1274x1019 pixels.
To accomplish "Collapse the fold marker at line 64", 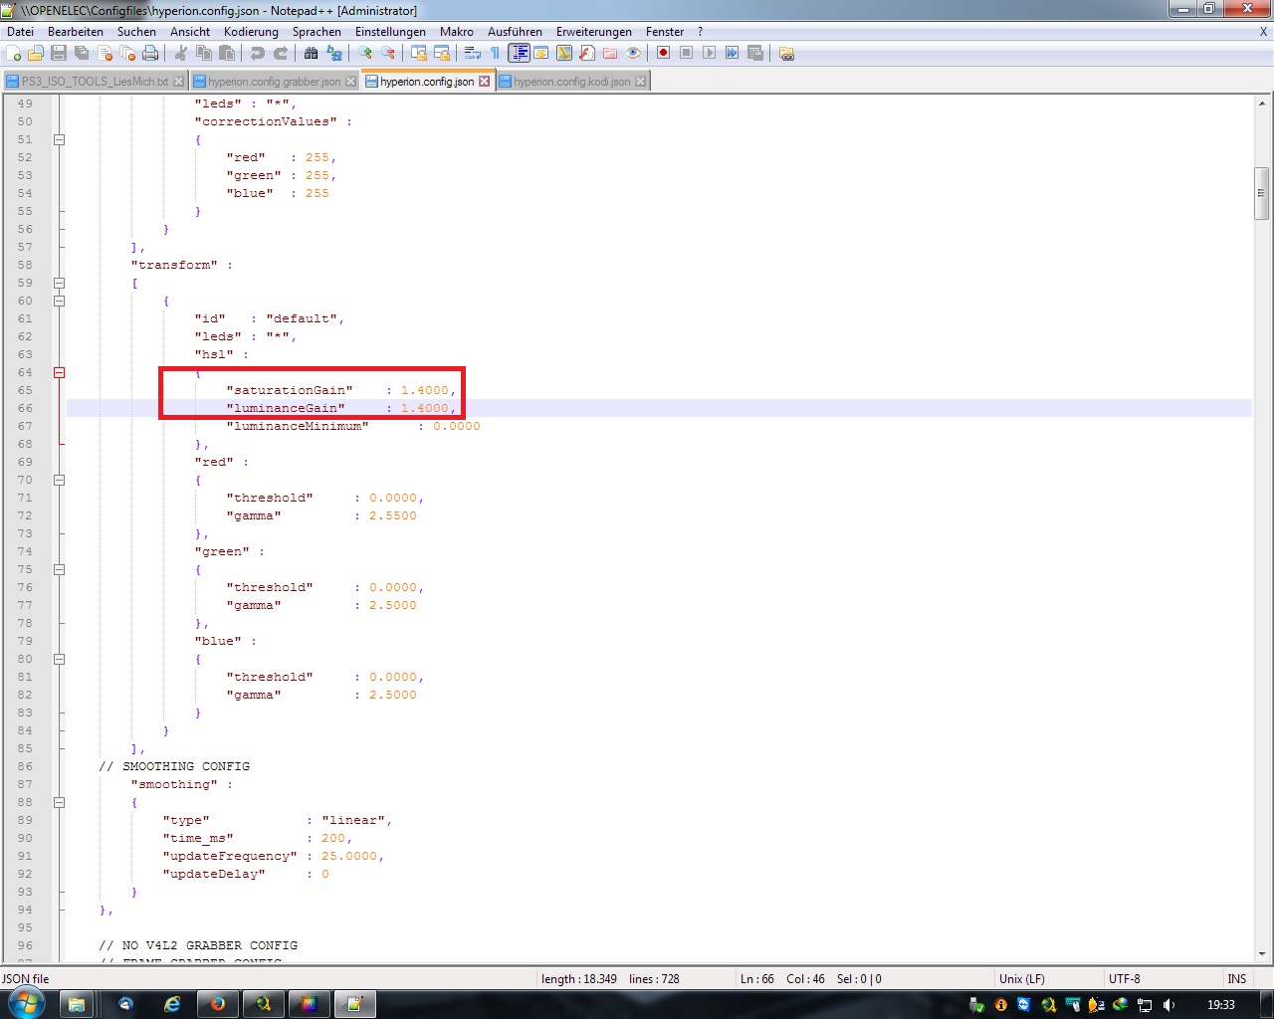I will (x=59, y=372).
